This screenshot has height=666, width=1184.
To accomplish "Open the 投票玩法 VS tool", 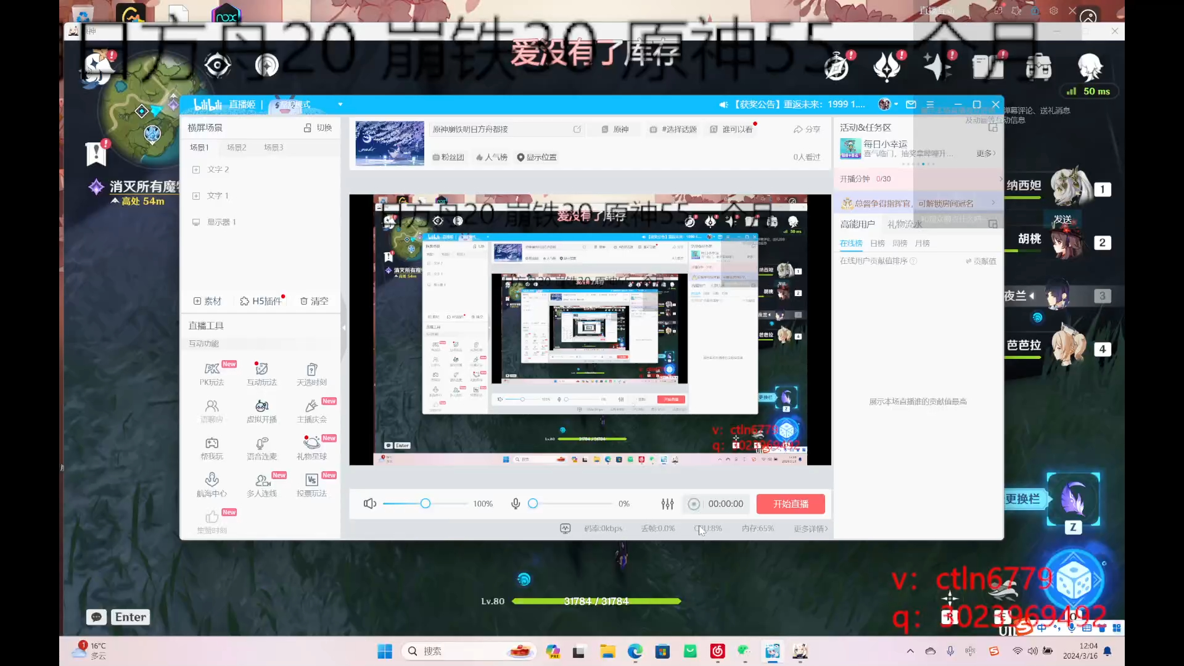I will [x=311, y=485].
